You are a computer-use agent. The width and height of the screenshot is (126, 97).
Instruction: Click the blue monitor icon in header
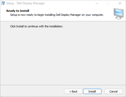click(118, 14)
